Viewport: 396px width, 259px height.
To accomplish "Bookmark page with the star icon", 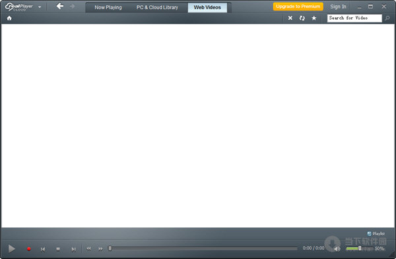I will [314, 18].
